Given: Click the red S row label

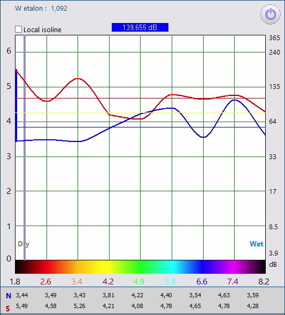Looking at the screenshot, I should click(x=7, y=309).
